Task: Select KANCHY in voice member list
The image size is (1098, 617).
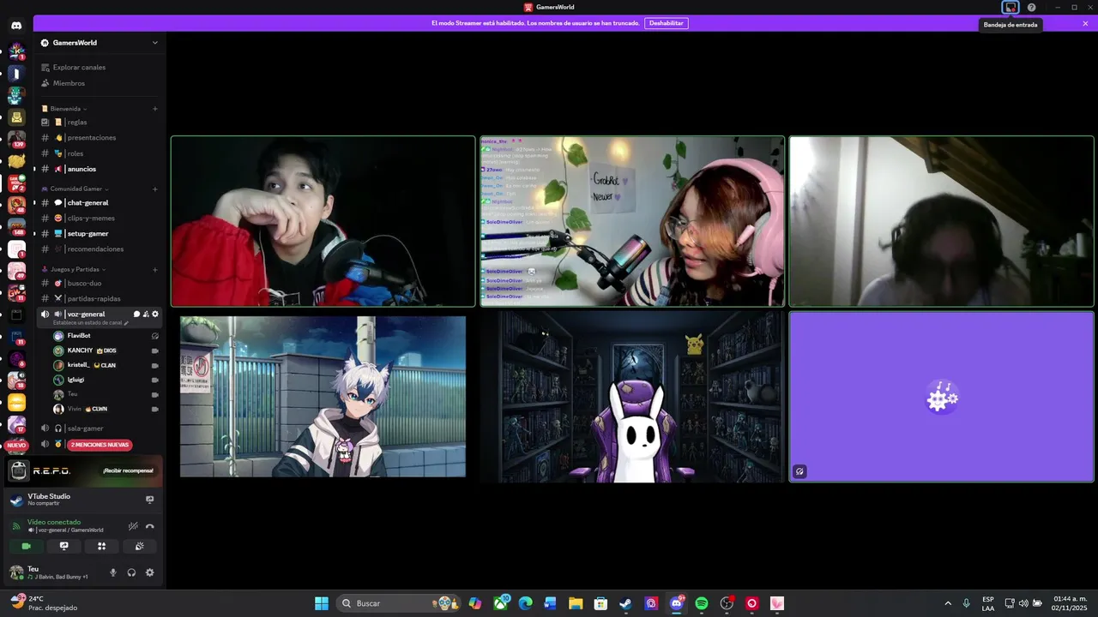Action: point(106,350)
